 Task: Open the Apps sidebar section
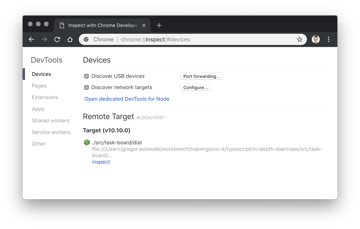point(38,109)
